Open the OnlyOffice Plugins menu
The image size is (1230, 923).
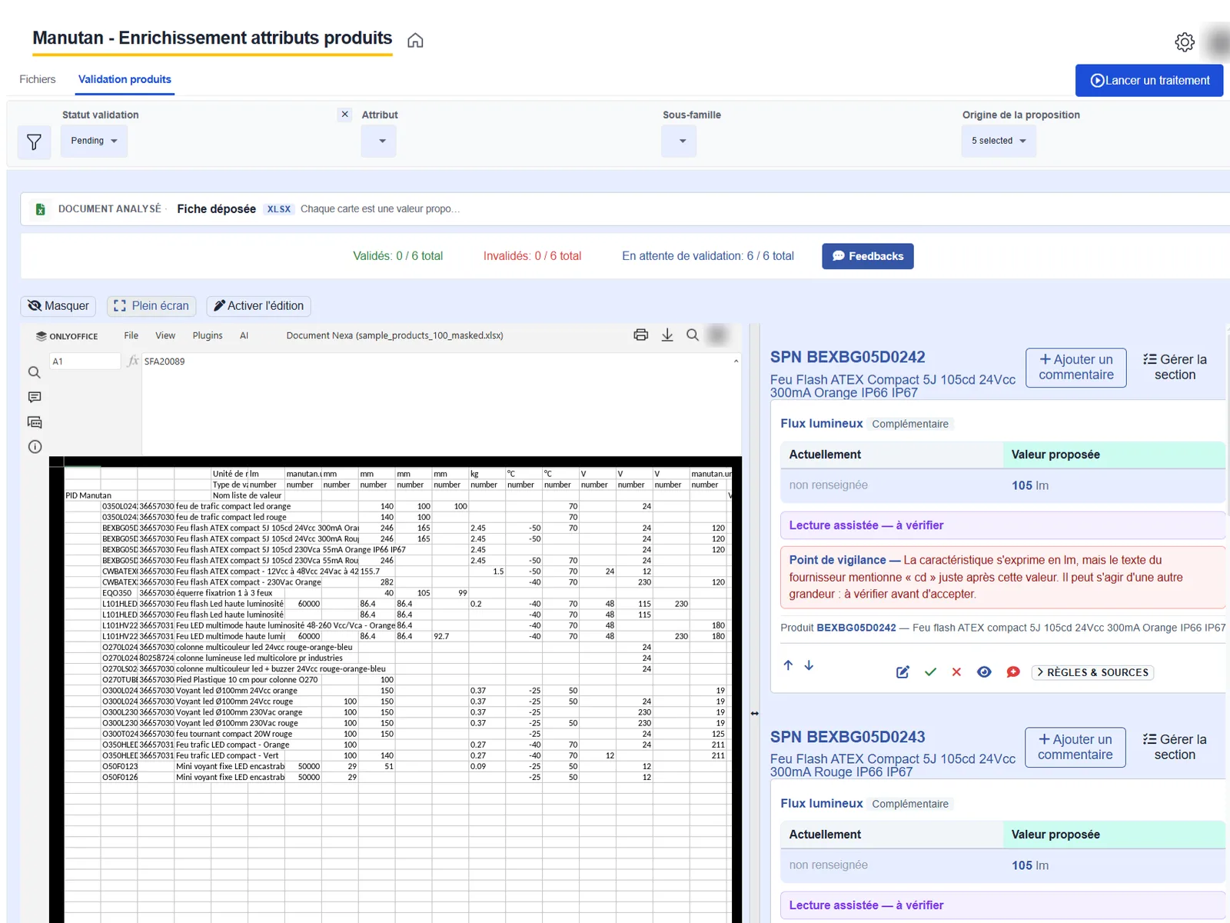208,335
